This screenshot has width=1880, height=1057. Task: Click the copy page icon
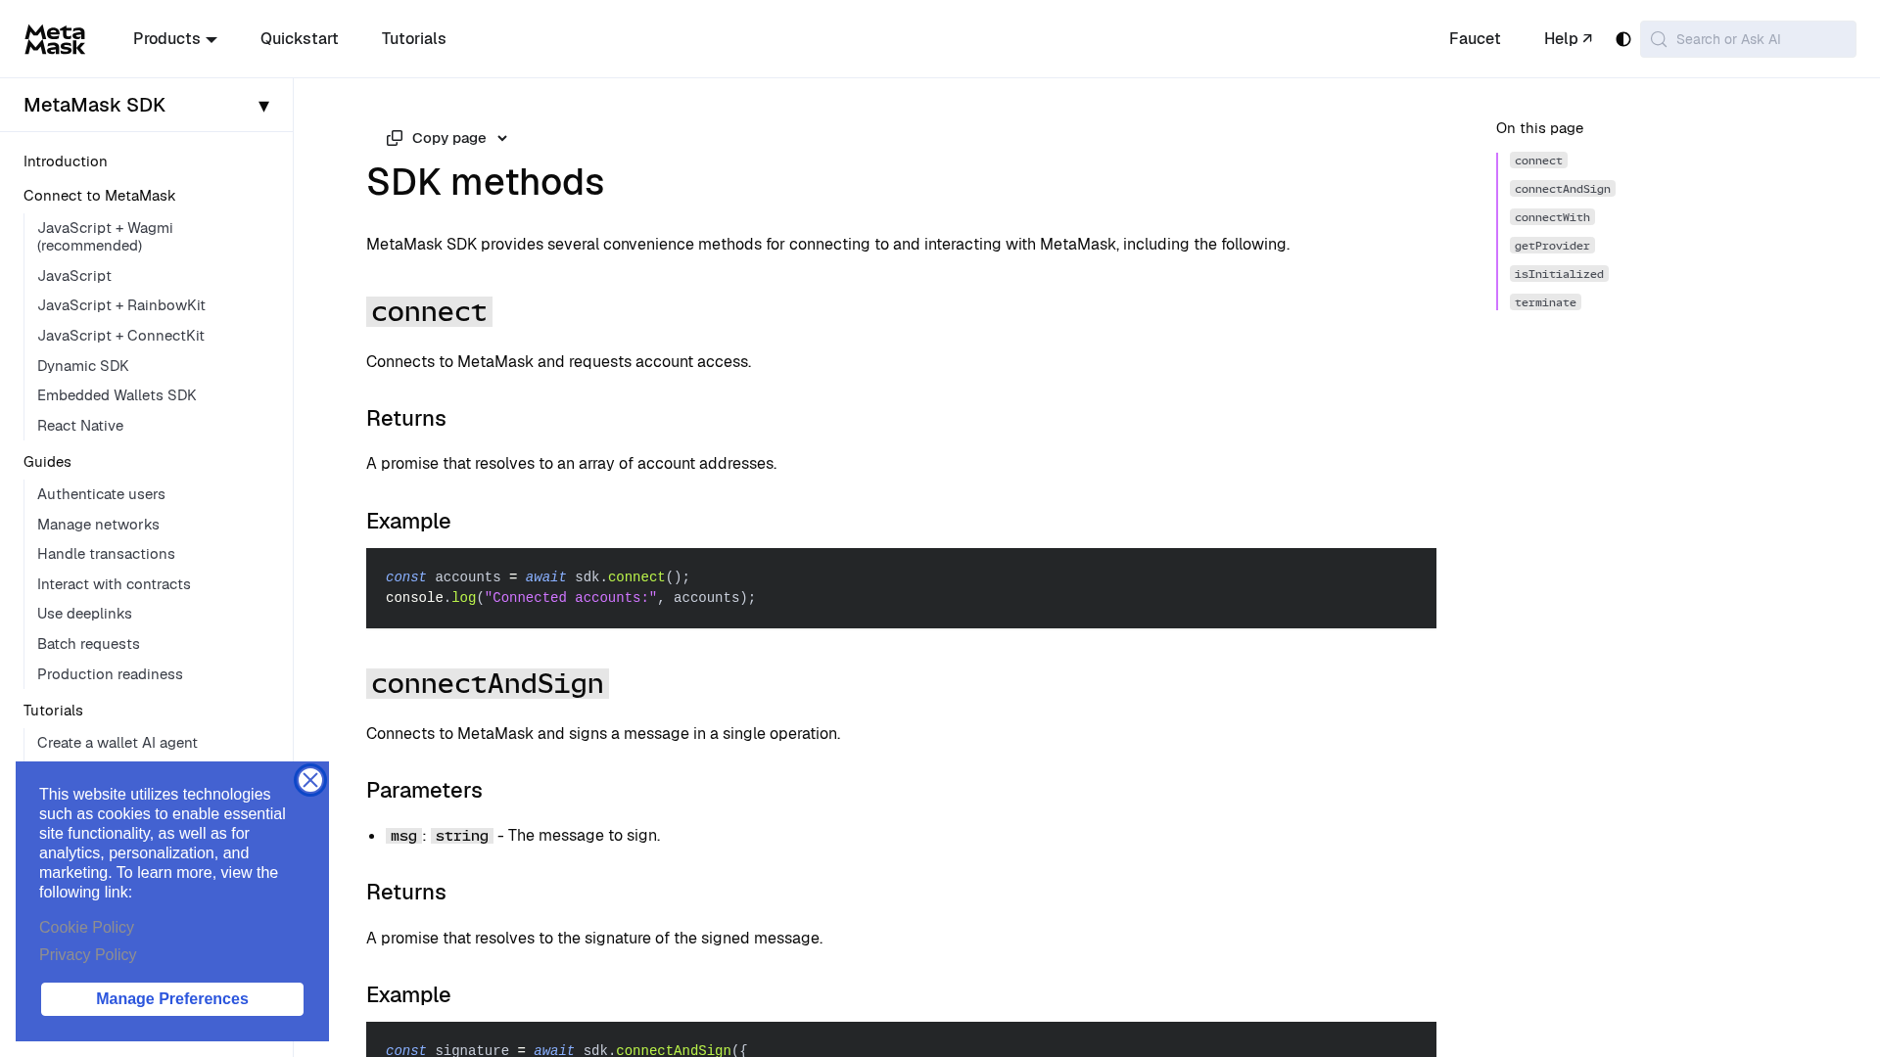[395, 138]
